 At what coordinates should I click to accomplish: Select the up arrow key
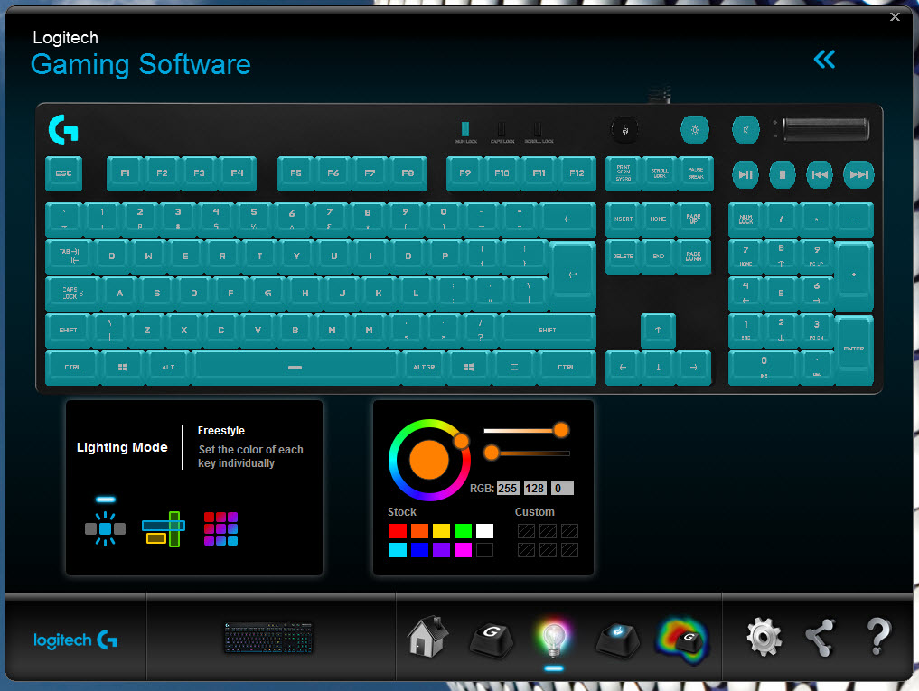[658, 331]
